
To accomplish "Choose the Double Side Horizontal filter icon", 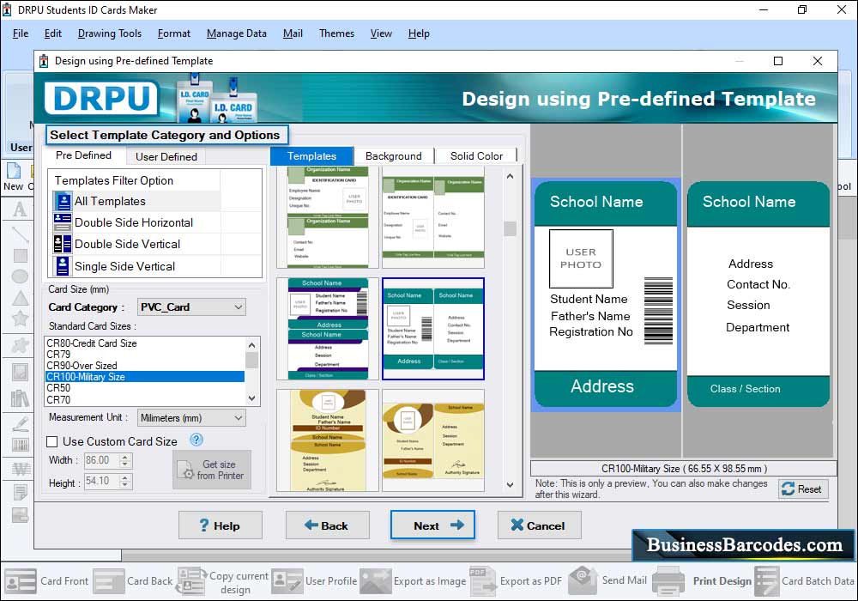I will pos(63,222).
